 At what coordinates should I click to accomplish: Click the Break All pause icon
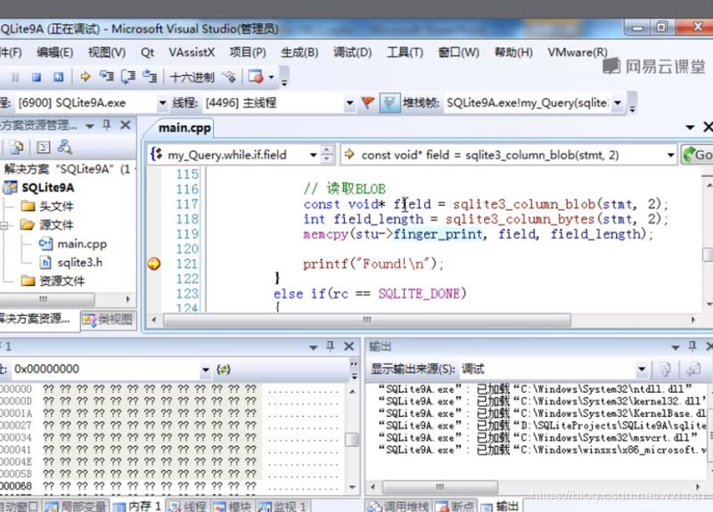point(15,77)
